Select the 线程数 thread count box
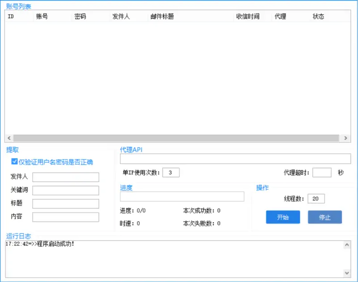This screenshot has width=358, height=282. pos(316,198)
